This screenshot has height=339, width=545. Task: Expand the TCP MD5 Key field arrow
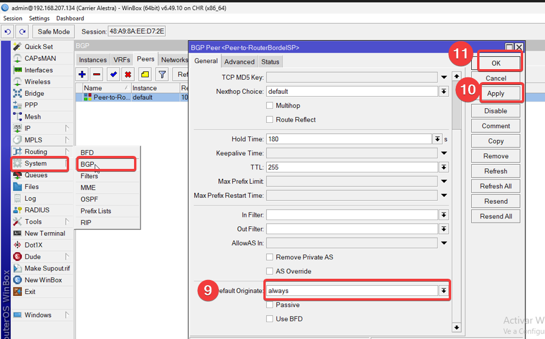tap(443, 77)
